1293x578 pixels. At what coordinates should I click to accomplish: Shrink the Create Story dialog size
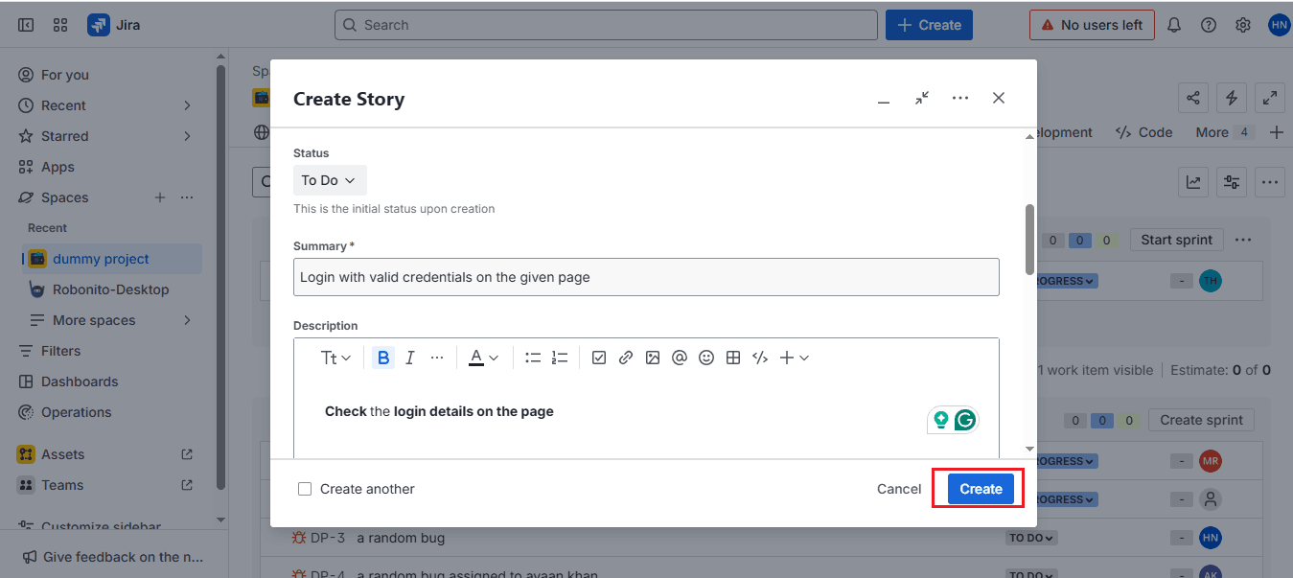(x=922, y=98)
